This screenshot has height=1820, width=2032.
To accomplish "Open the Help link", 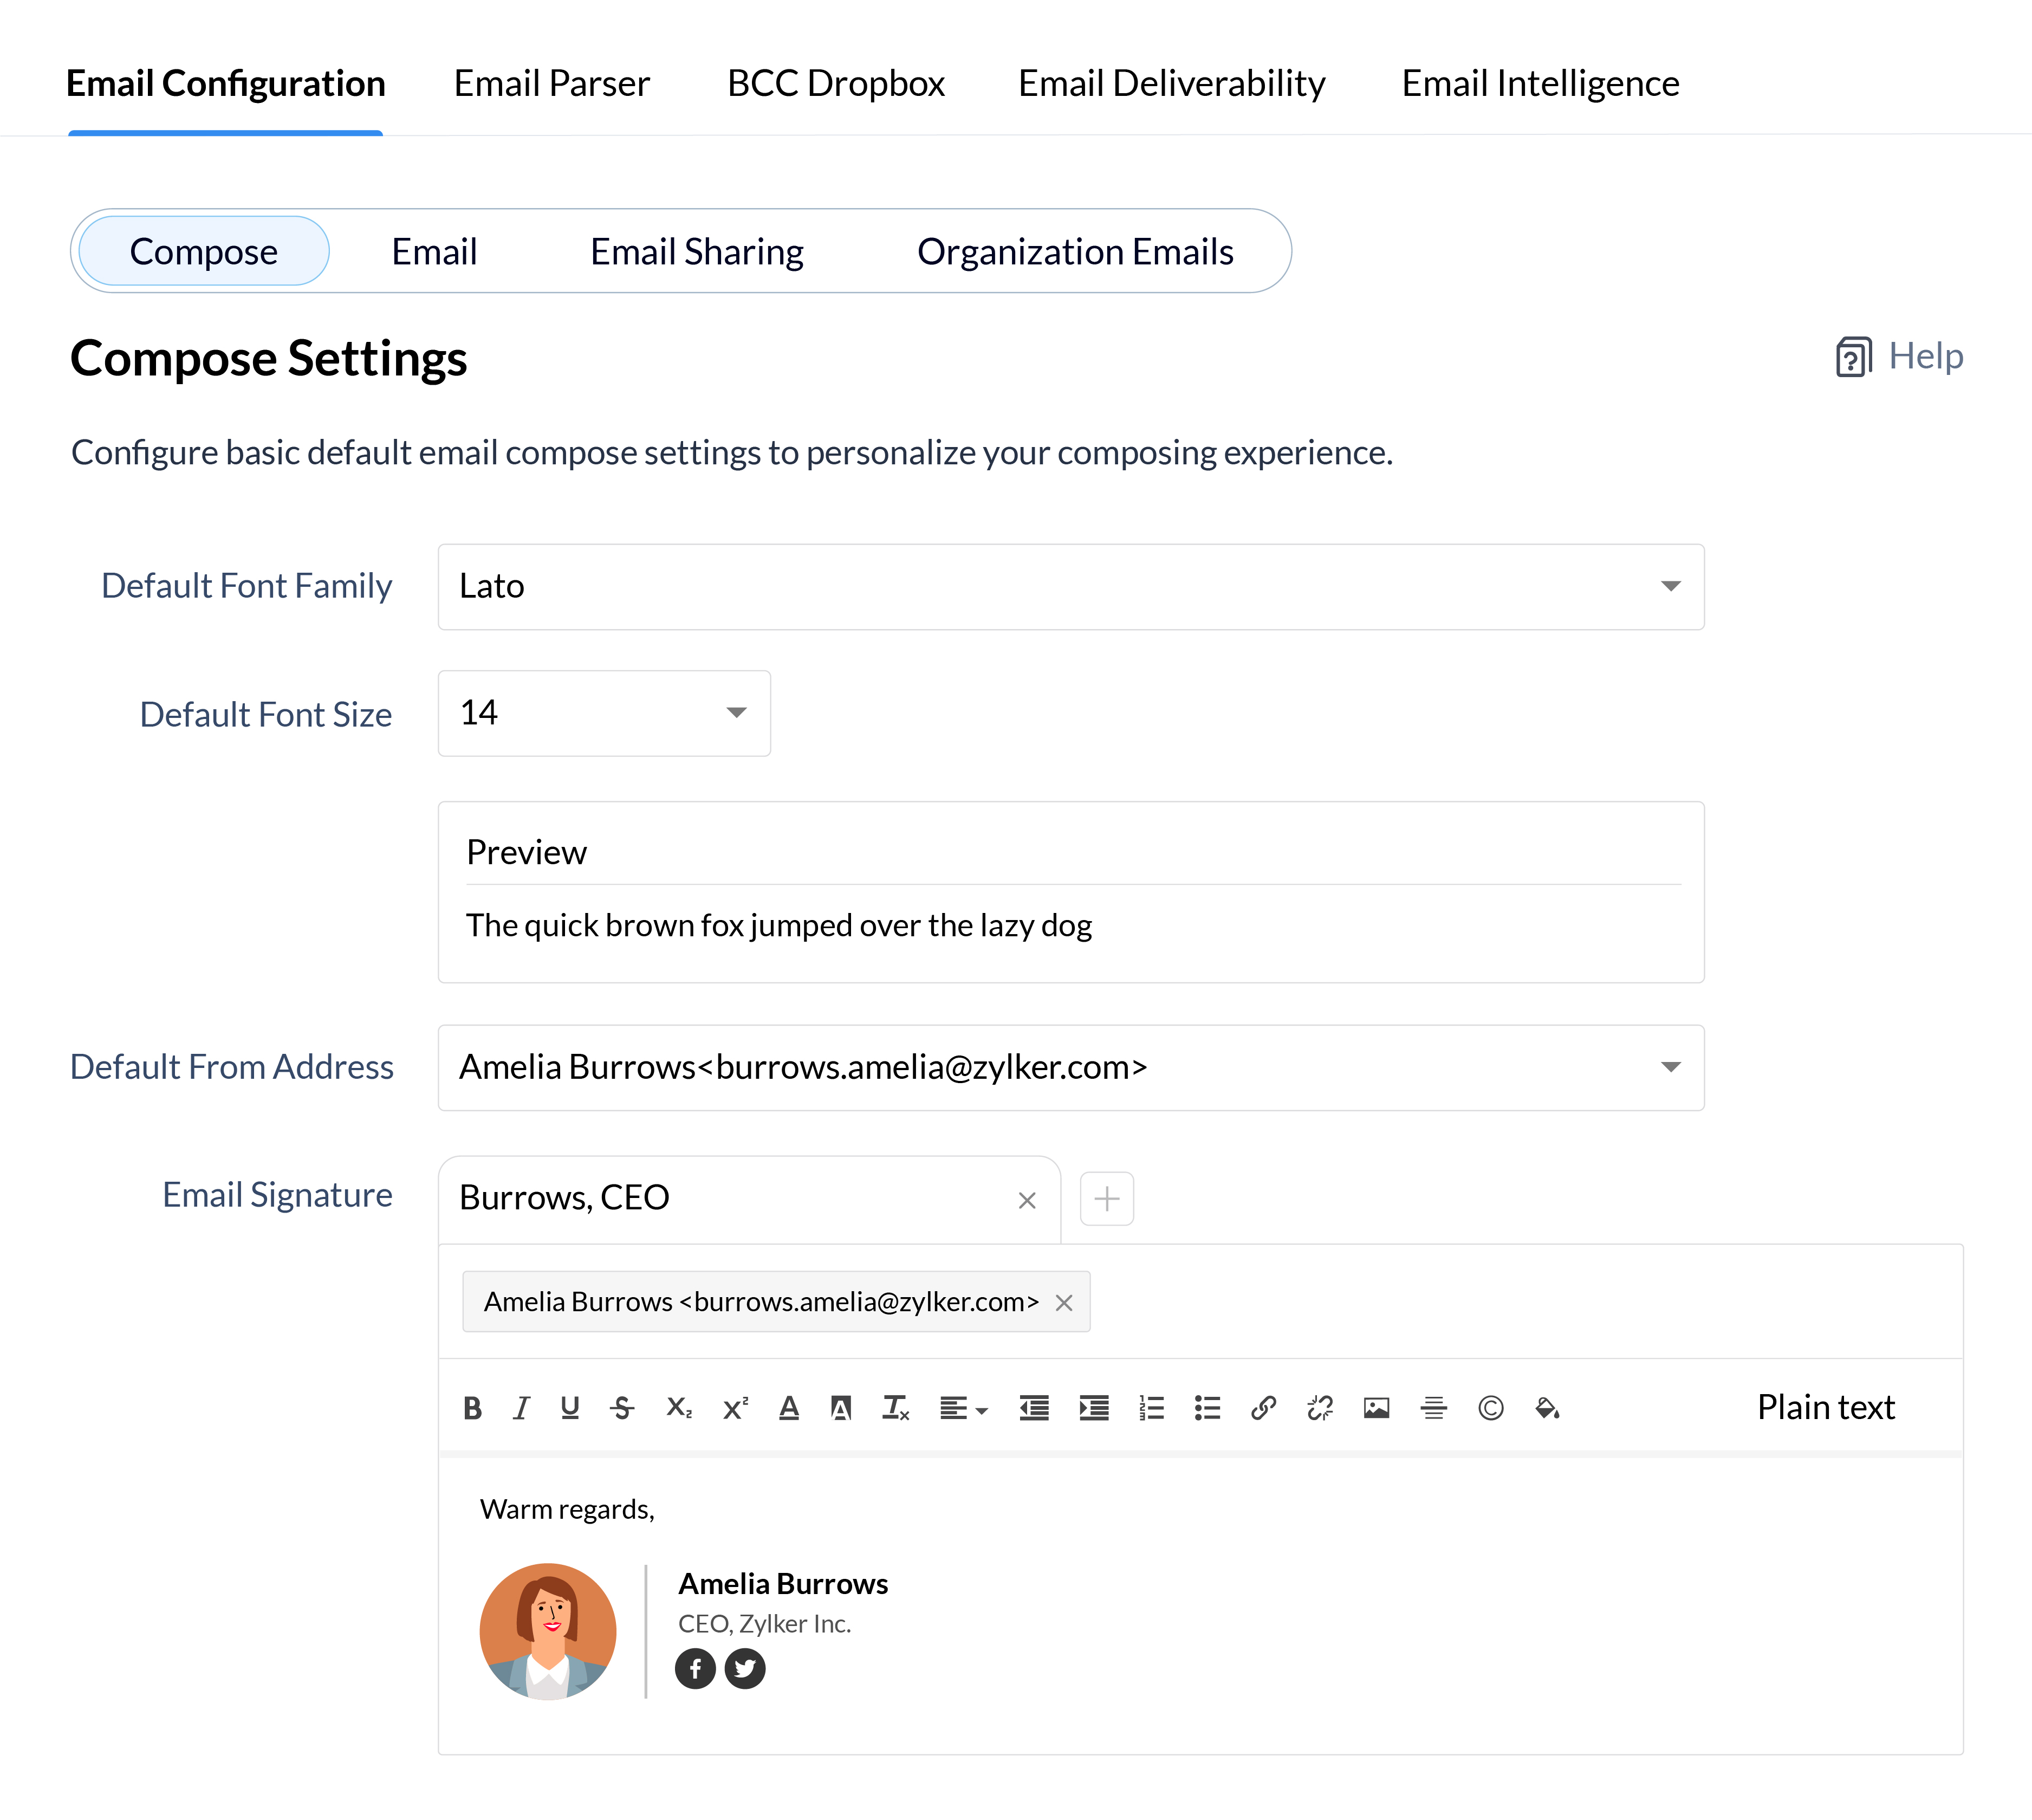I will pyautogui.click(x=1900, y=356).
